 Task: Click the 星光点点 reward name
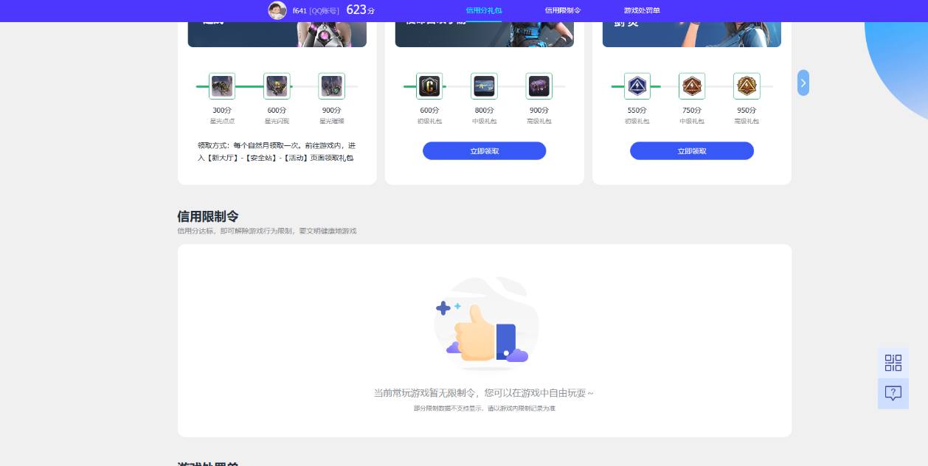tap(222, 121)
